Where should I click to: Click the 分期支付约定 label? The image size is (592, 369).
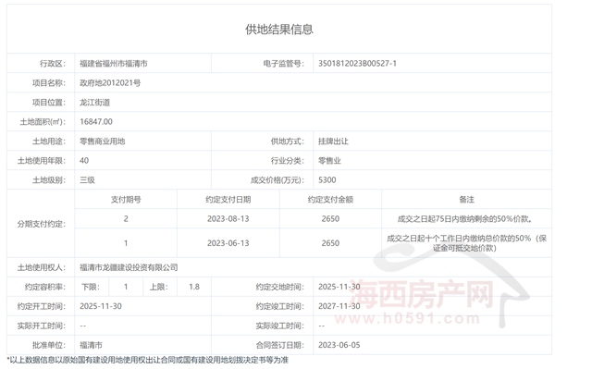[41, 224]
